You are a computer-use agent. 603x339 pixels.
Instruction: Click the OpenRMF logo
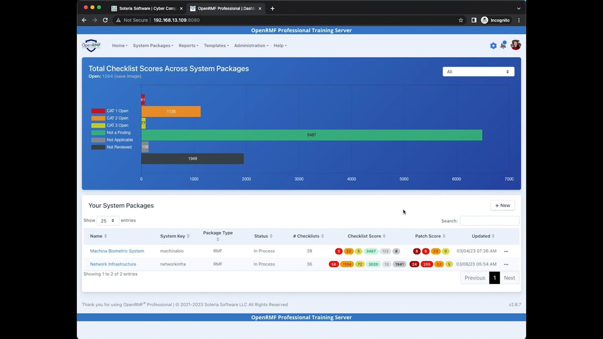[x=91, y=45]
